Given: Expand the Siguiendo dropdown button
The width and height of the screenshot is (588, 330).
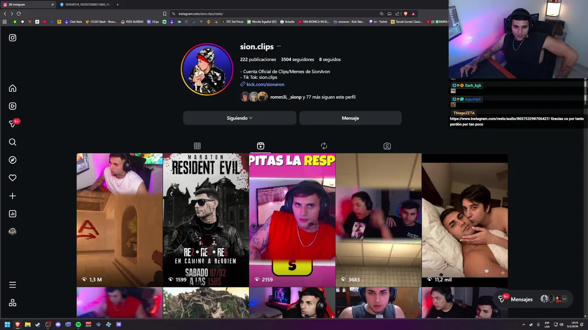Looking at the screenshot, I should [239, 118].
